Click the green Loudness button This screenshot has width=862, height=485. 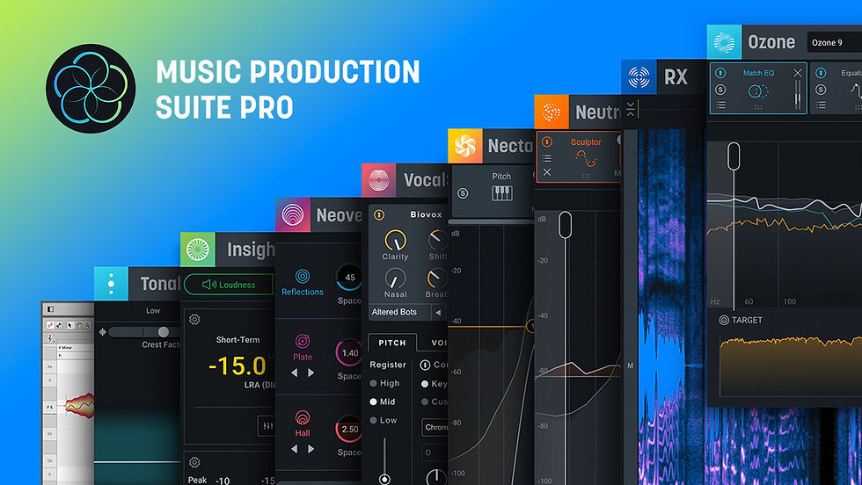coord(229,285)
